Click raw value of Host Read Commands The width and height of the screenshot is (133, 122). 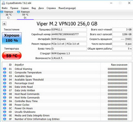point(117,94)
